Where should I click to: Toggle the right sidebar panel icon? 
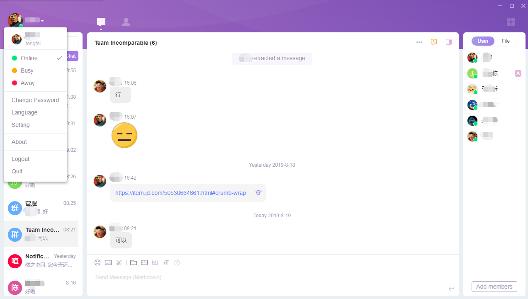[449, 42]
